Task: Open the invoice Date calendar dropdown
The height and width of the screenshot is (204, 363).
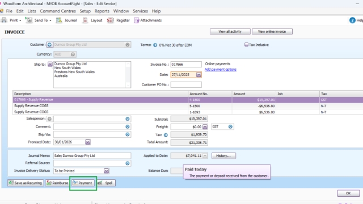Action: [x=199, y=75]
